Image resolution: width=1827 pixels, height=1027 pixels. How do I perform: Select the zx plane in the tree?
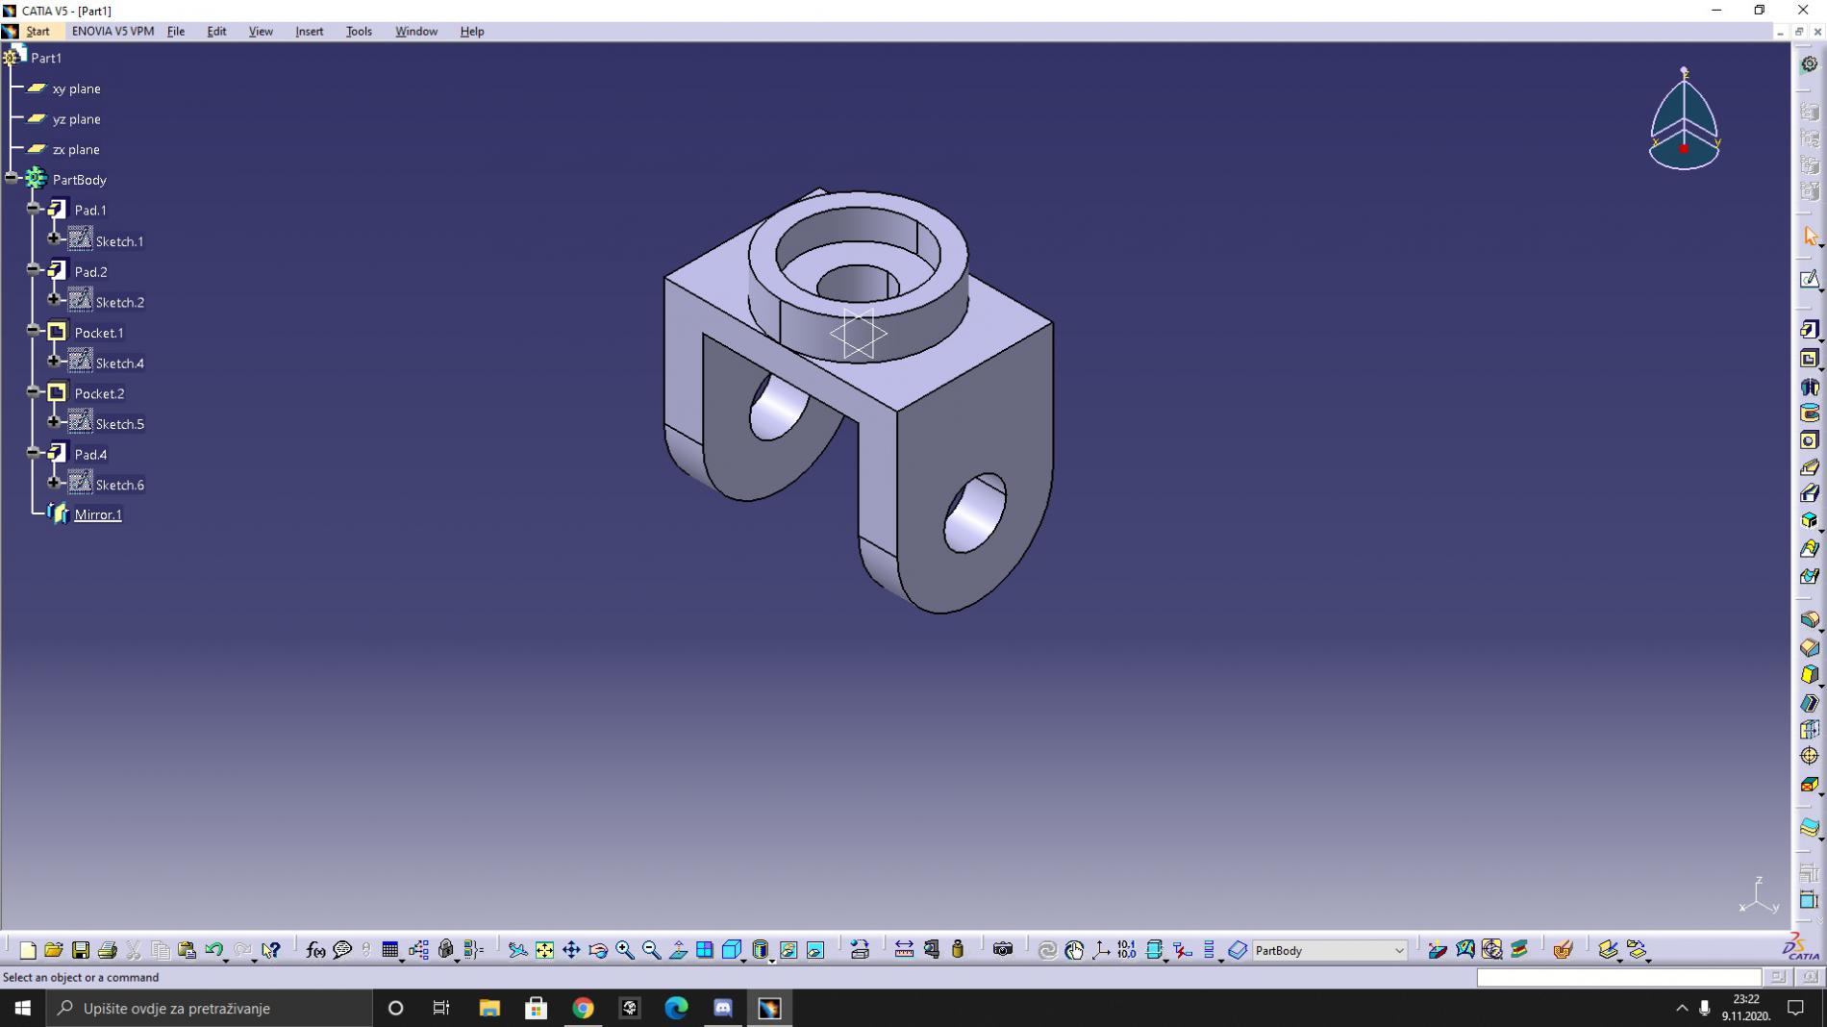(76, 149)
